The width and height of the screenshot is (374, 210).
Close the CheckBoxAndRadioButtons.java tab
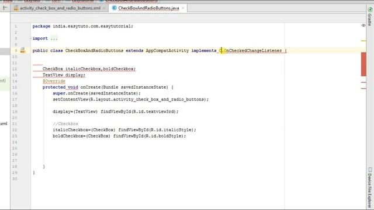[x=183, y=8]
